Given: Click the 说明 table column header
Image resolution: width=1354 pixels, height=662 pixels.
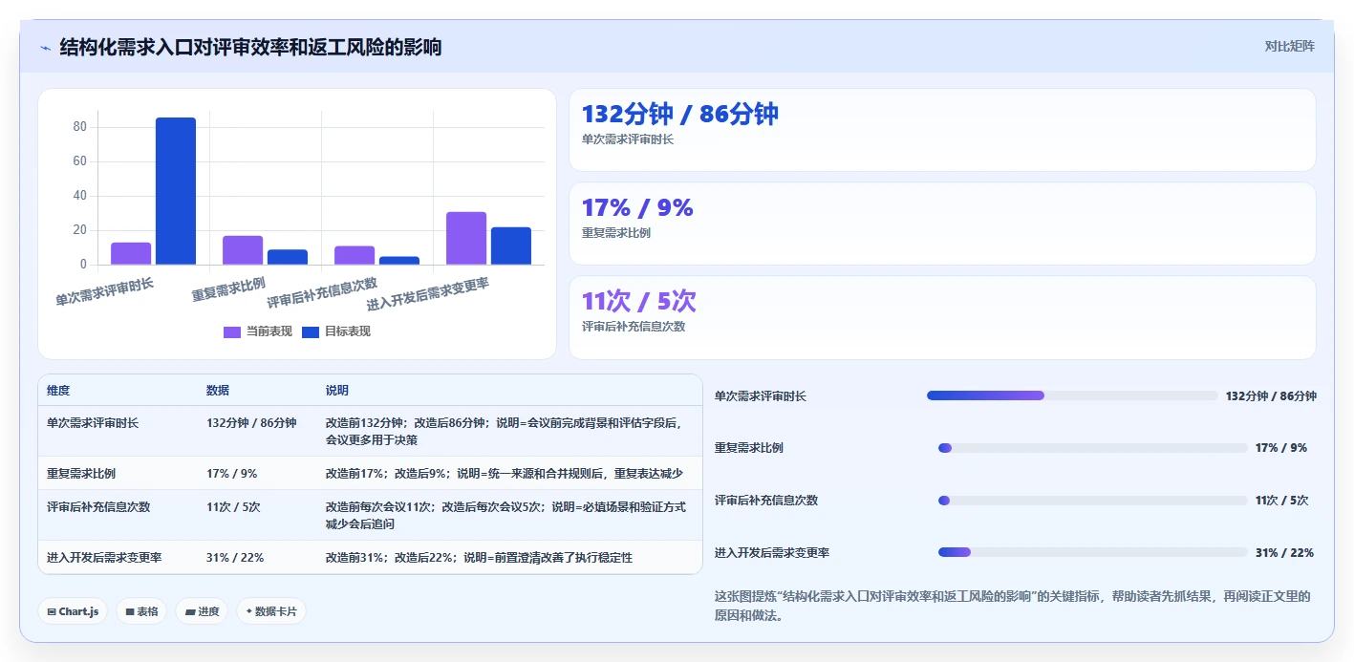Looking at the screenshot, I should [337, 391].
